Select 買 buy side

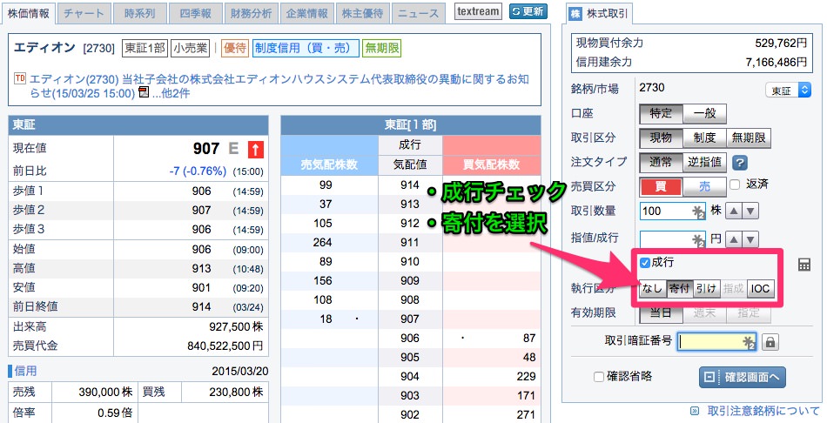[x=661, y=187]
